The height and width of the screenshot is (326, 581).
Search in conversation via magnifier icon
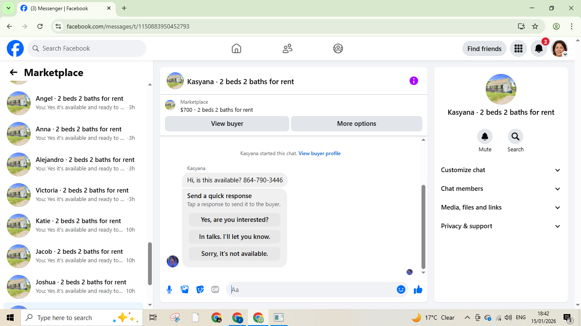coord(515,136)
